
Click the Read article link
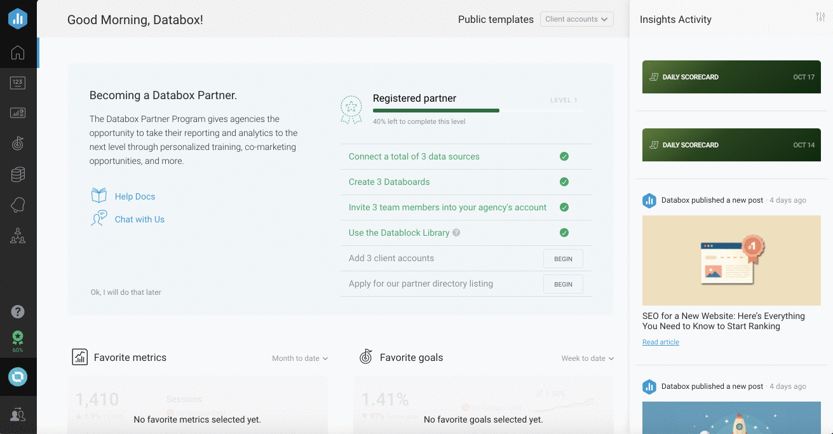click(660, 342)
